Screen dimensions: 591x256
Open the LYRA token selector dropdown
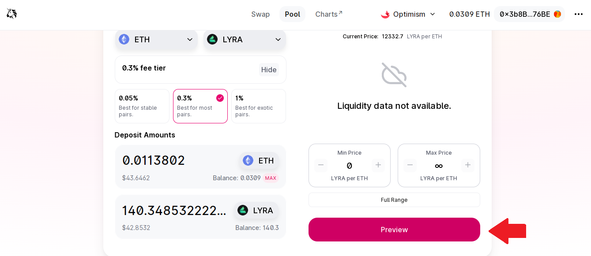[245, 40]
